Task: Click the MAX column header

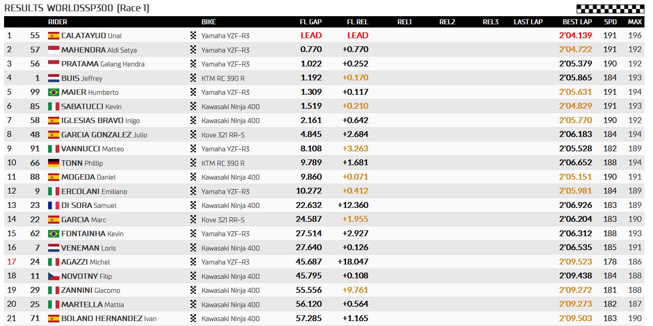Action: [635, 22]
